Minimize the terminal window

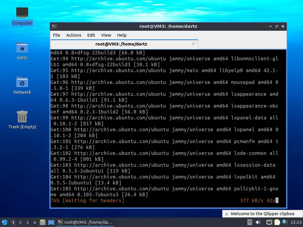pyautogui.click(x=270, y=26)
